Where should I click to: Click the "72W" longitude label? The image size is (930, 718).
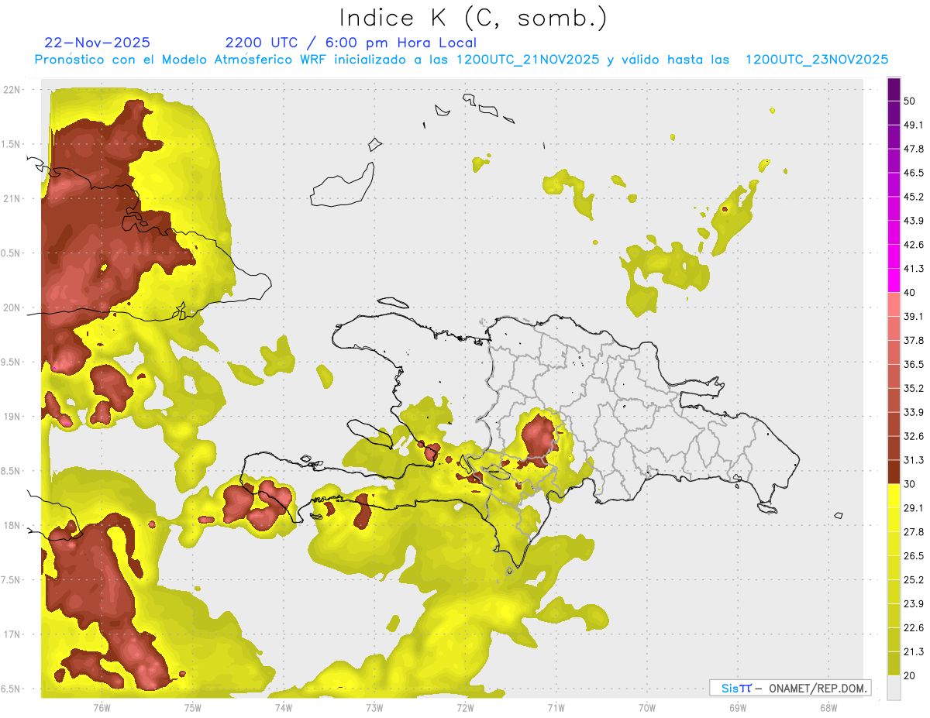pos(465,707)
